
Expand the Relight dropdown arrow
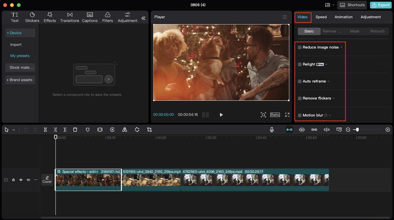pyautogui.click(x=326, y=65)
